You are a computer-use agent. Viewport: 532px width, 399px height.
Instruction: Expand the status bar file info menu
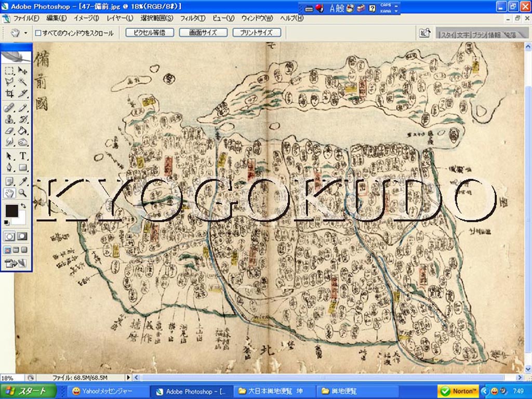[x=129, y=378]
